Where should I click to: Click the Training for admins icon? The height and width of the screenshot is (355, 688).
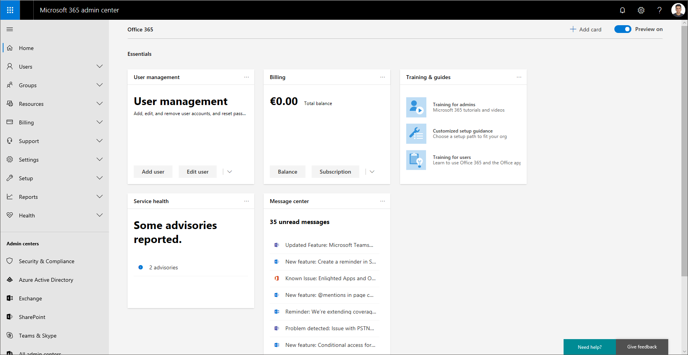(x=416, y=107)
